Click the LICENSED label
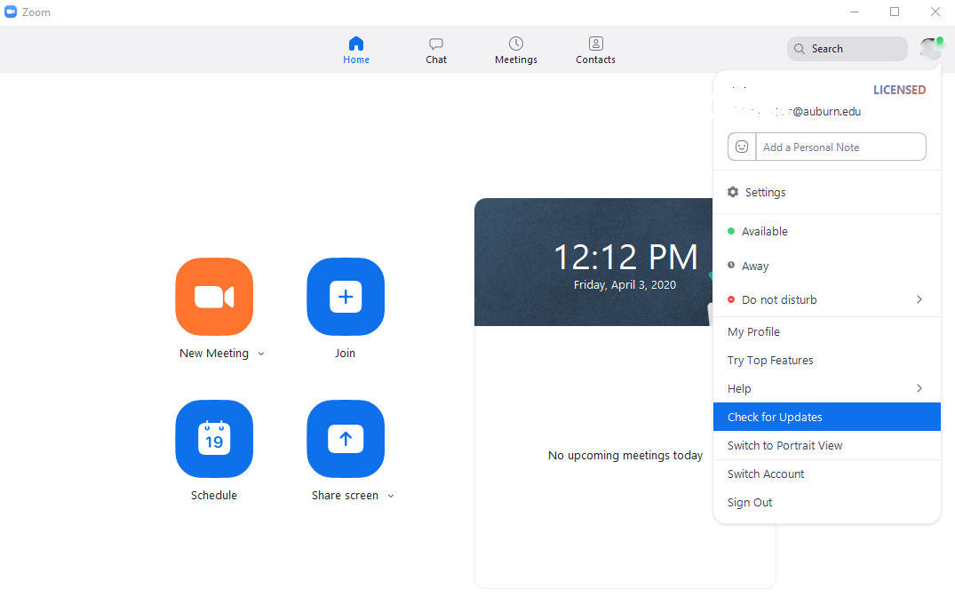The height and width of the screenshot is (605, 955). click(899, 90)
